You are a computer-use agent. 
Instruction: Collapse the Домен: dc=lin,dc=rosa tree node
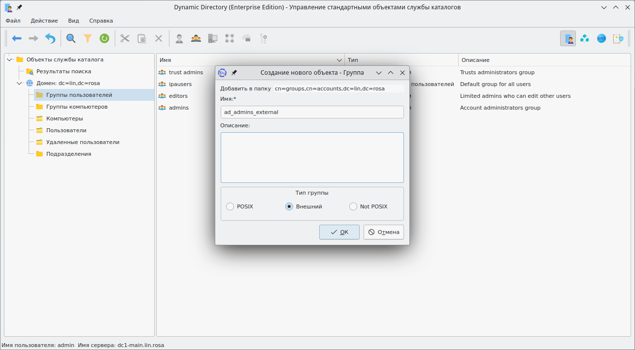pyautogui.click(x=19, y=83)
